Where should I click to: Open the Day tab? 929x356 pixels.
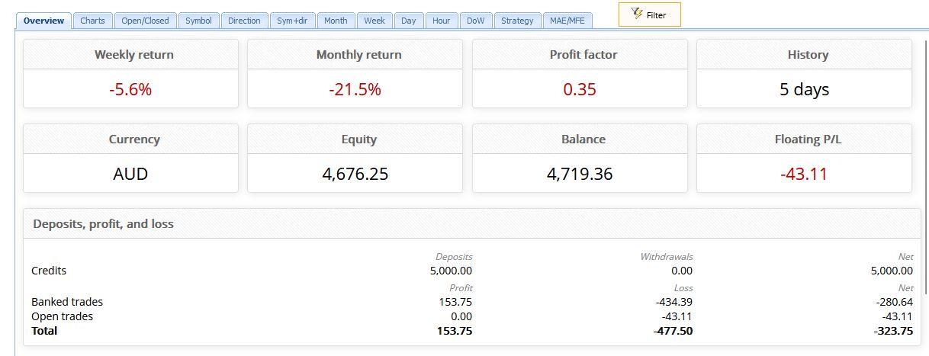409,21
